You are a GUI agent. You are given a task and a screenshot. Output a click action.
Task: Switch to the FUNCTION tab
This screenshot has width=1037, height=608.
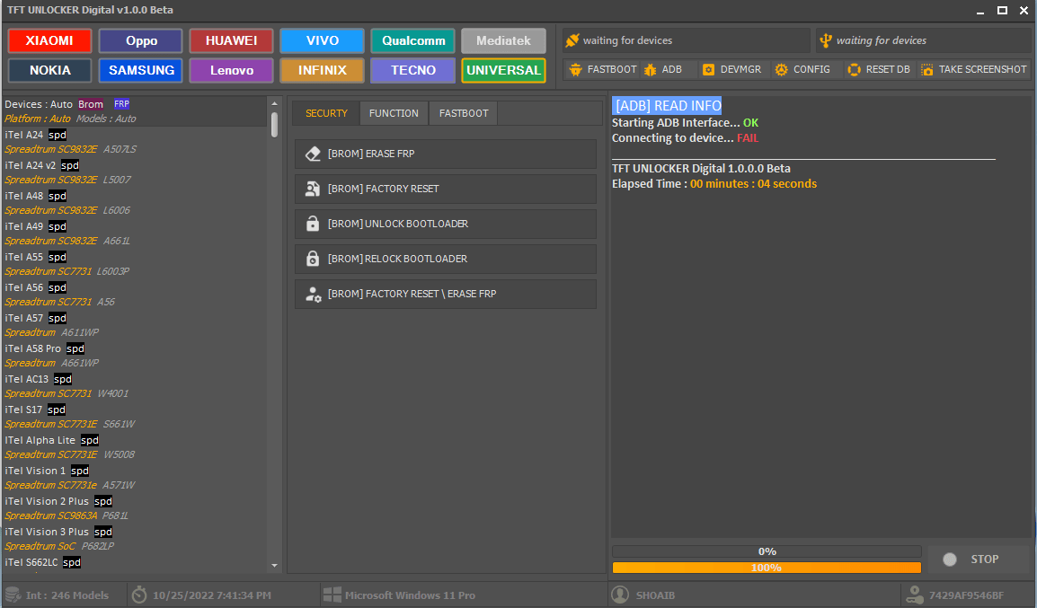[x=393, y=113]
